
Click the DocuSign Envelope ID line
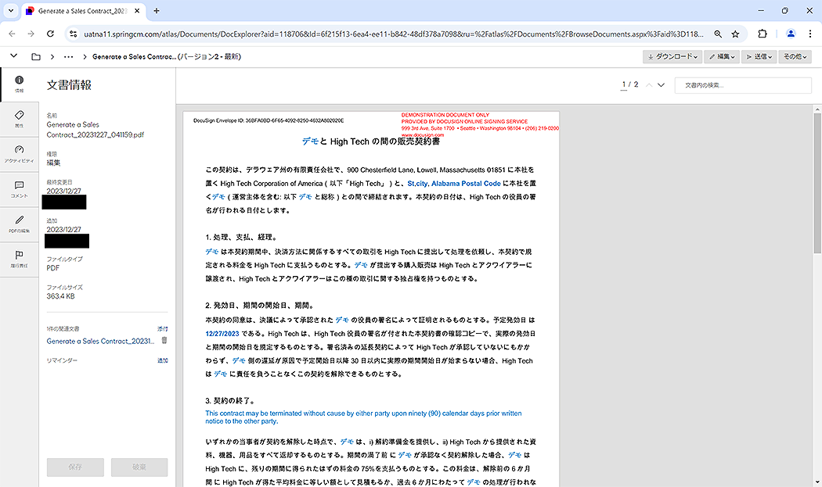click(x=269, y=120)
